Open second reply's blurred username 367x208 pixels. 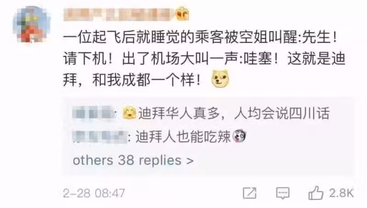(x=100, y=137)
